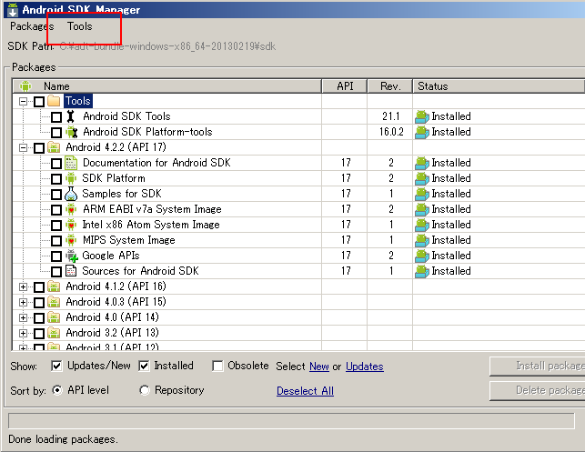Click the Deselect All link

tap(305, 391)
